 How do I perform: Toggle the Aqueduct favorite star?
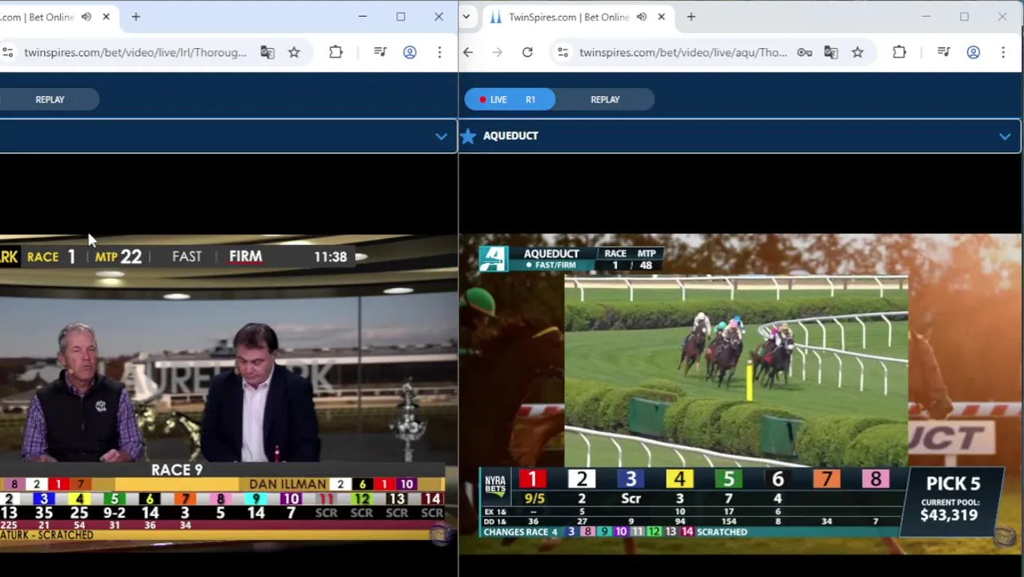coord(469,135)
